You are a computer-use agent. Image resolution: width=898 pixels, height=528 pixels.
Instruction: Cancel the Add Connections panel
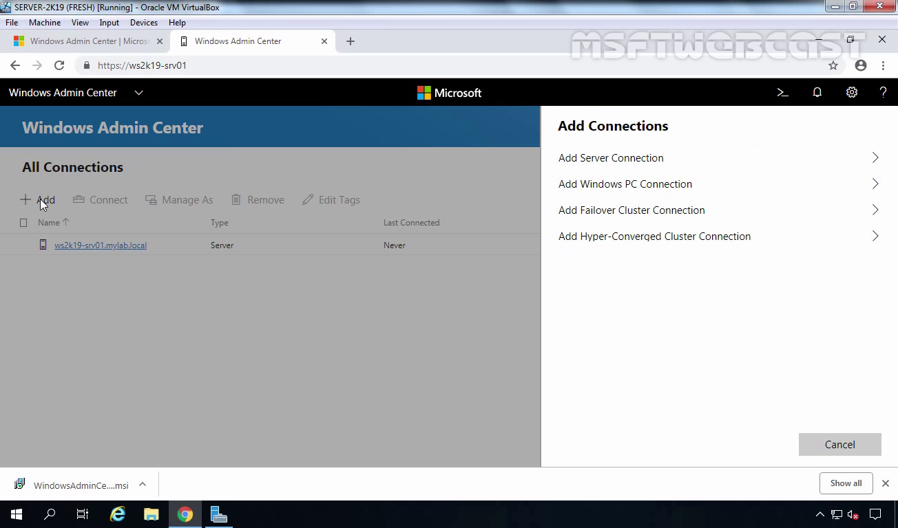pyautogui.click(x=840, y=444)
